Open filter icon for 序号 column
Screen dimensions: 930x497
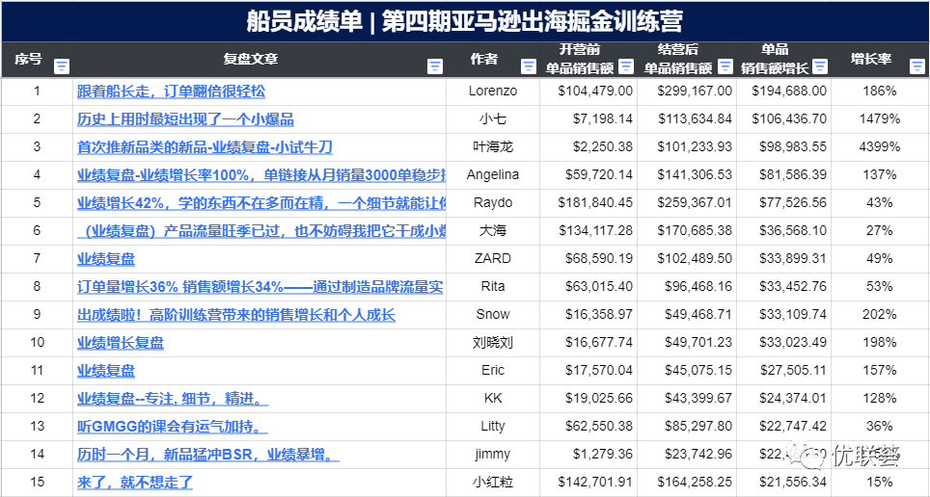point(62,66)
